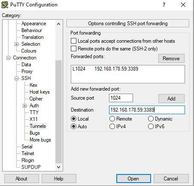Open the Rlogin category
Viewport: 194px width, 186px height.
28,160
